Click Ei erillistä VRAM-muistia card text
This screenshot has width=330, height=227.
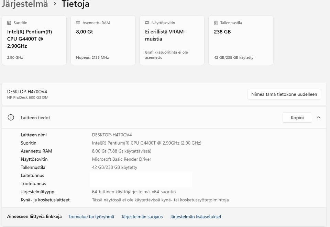[x=165, y=35]
